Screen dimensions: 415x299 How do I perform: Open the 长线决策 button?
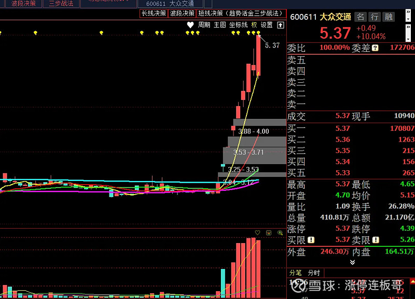point(154,13)
